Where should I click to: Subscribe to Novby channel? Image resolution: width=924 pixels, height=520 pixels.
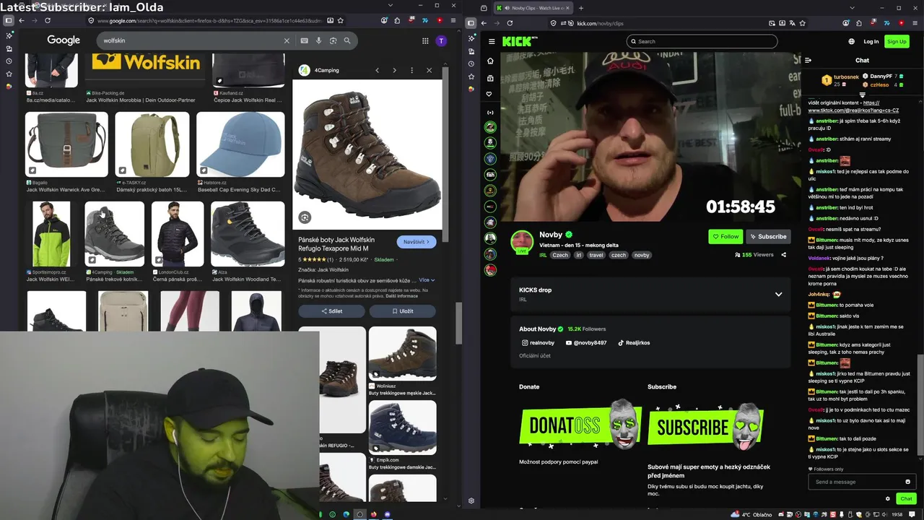click(x=768, y=236)
